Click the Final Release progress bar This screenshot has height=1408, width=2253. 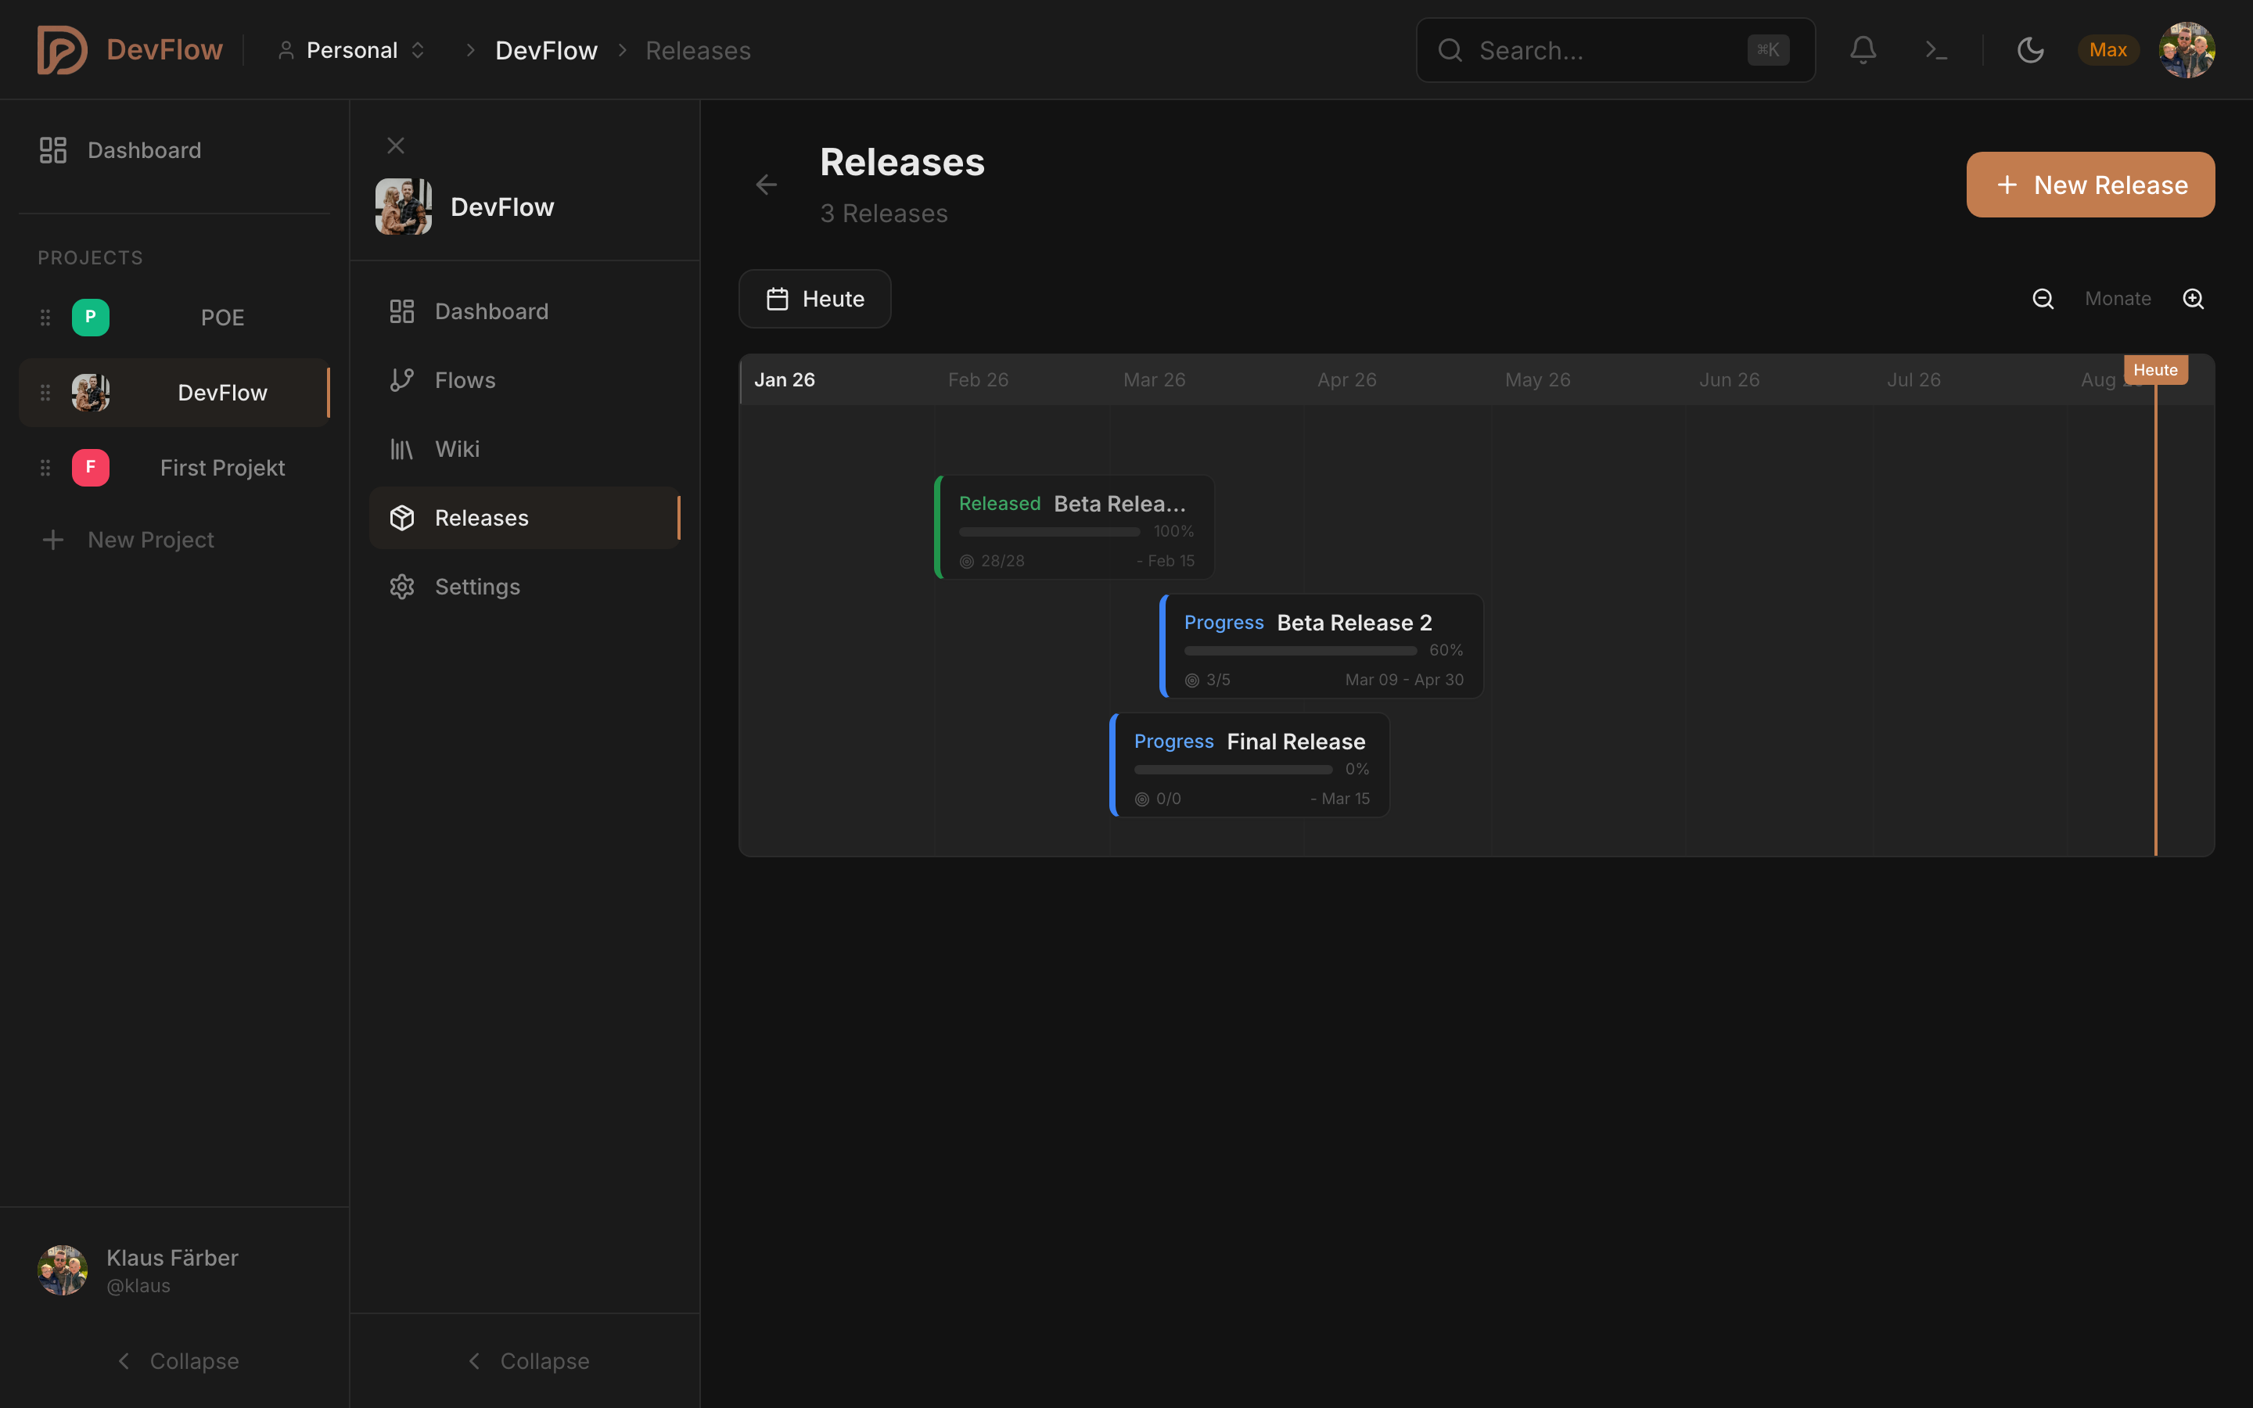[1233, 770]
